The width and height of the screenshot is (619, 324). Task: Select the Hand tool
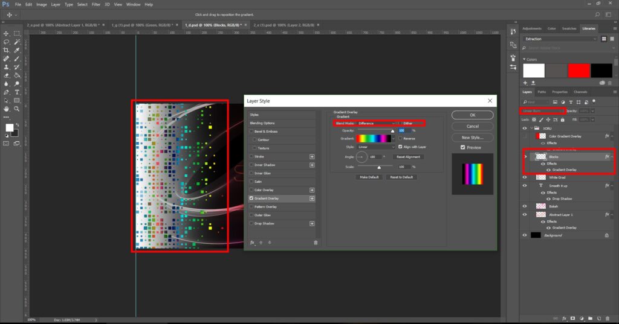[x=6, y=109]
